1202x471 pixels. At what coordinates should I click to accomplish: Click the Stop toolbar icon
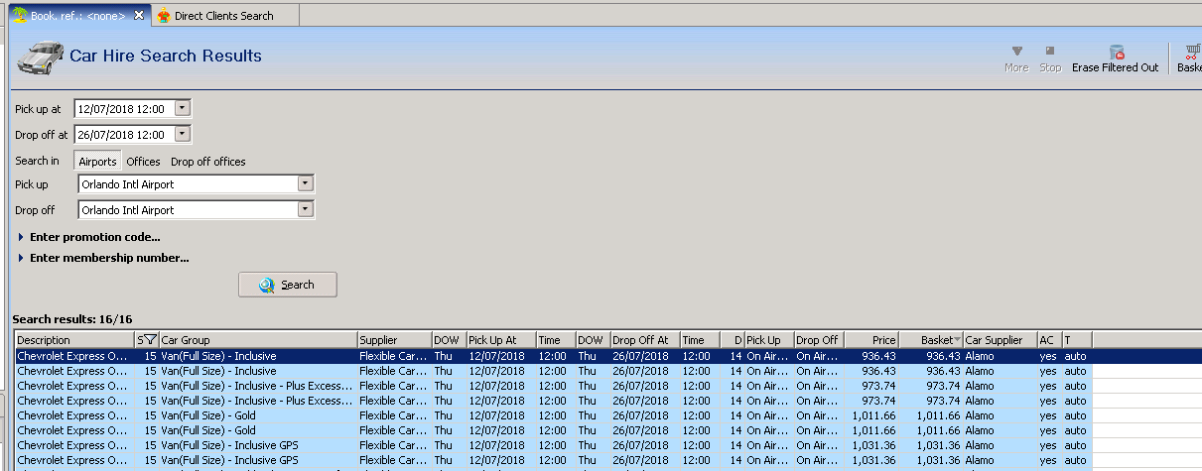pyautogui.click(x=1050, y=58)
